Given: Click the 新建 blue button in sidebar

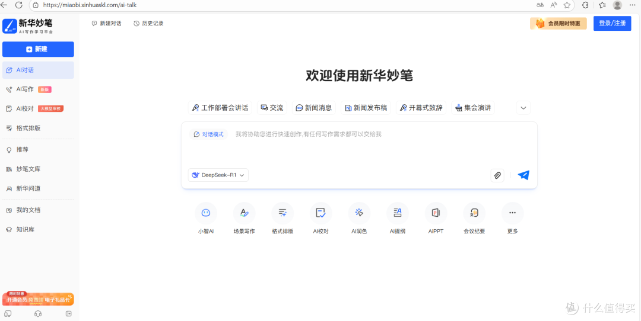Looking at the screenshot, I should click(x=38, y=49).
